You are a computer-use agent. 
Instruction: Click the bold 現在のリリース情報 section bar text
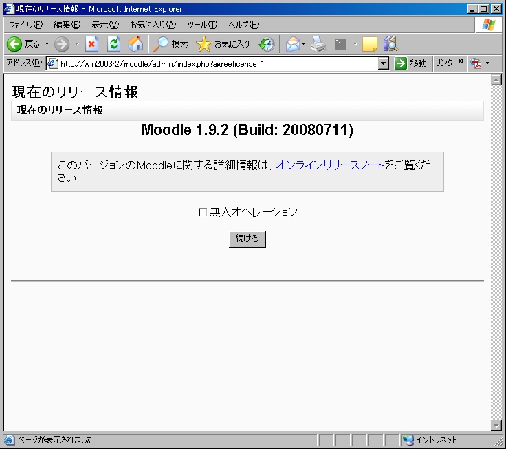pos(60,110)
